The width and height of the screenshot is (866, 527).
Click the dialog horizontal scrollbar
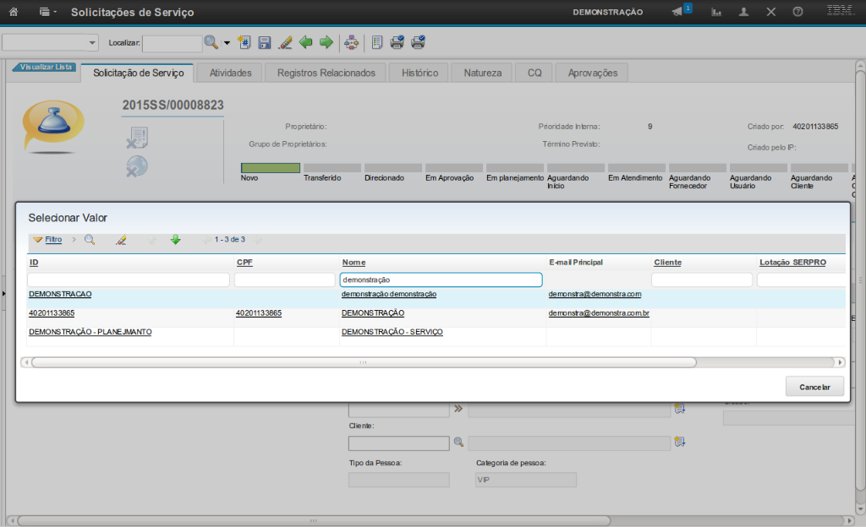364,362
